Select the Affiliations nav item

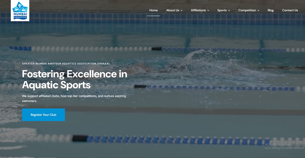[x=198, y=10]
